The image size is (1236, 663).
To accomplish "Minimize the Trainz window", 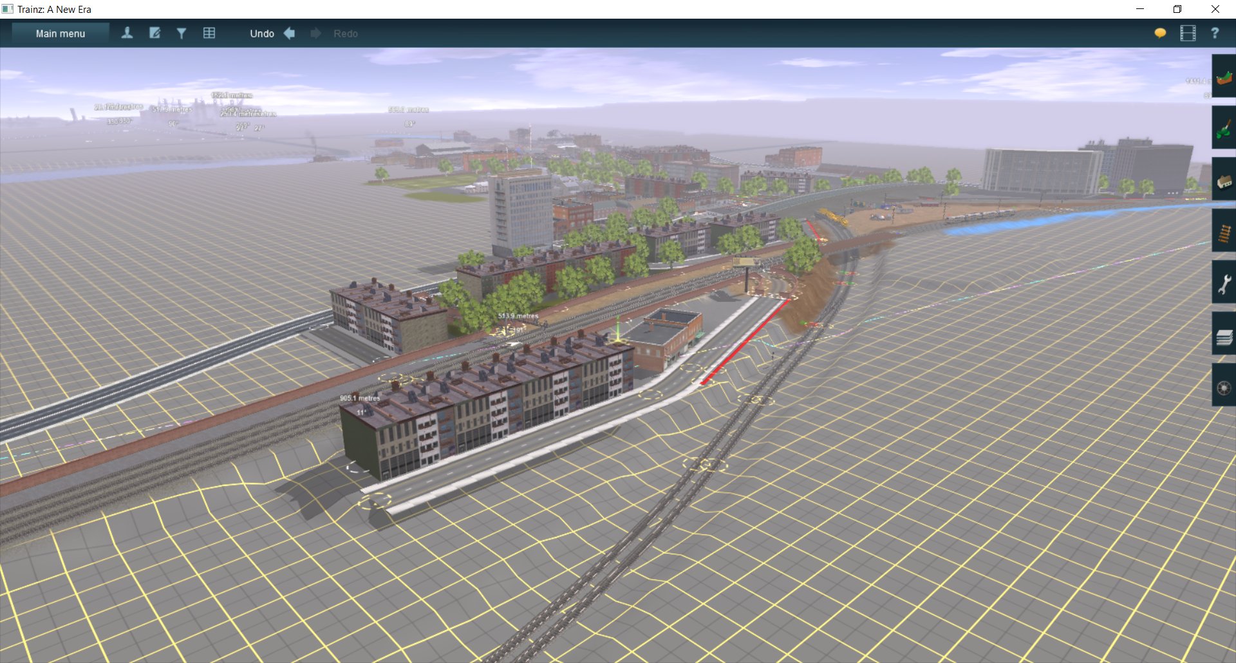I will pyautogui.click(x=1140, y=9).
